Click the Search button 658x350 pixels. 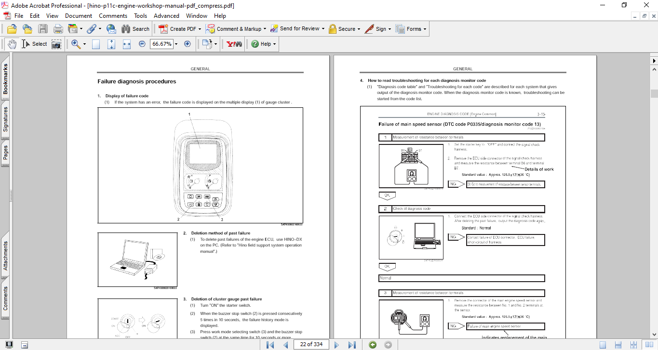point(135,29)
